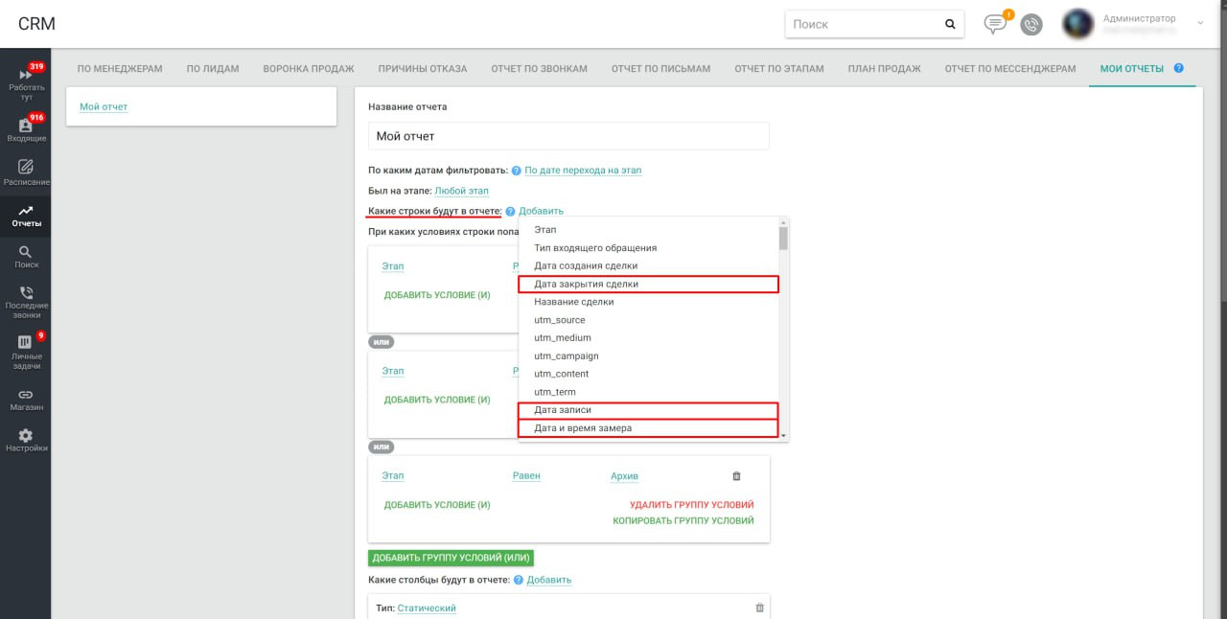Expand the Администратор user menu
The height and width of the screenshot is (619, 1227).
pyautogui.click(x=1199, y=21)
